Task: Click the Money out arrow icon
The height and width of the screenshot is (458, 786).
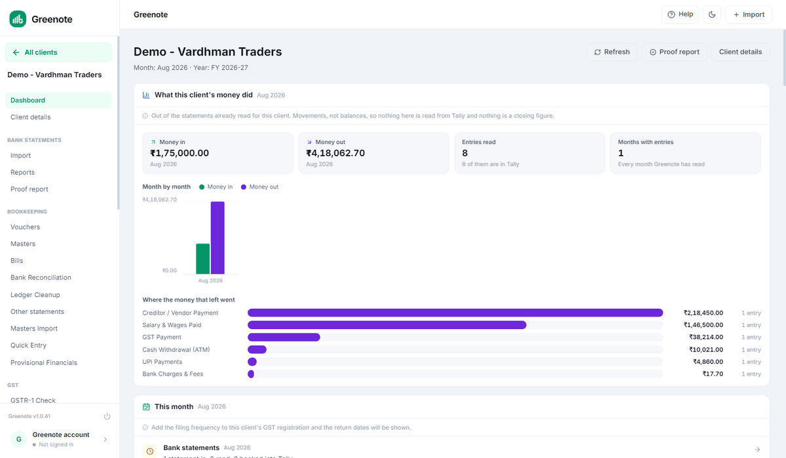Action: pyautogui.click(x=309, y=142)
